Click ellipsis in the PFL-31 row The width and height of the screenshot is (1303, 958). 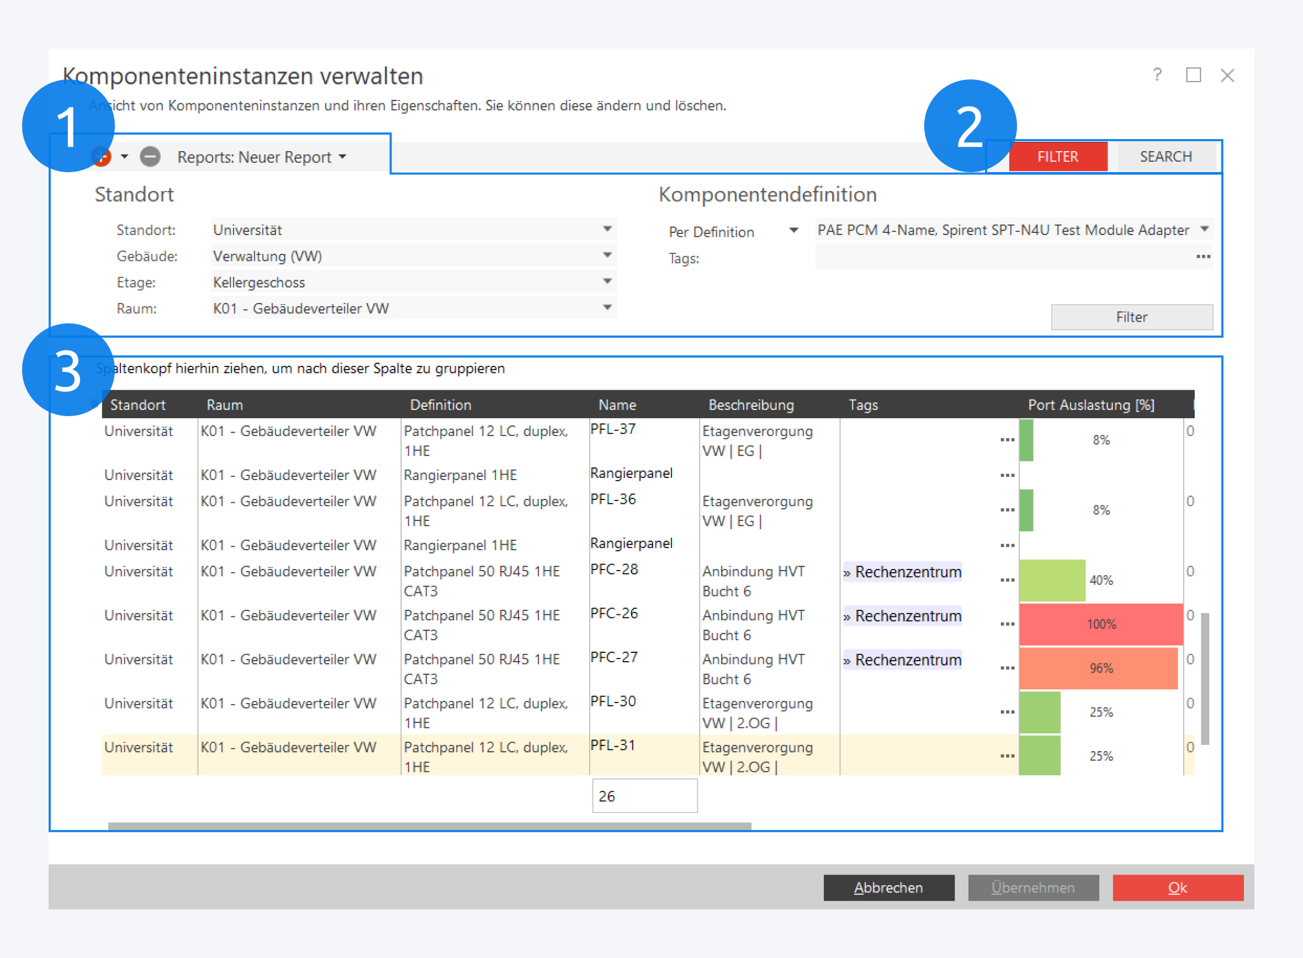click(x=1007, y=756)
